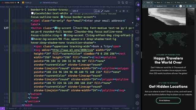Click the localhost:3000 address bar
The height and width of the screenshot is (110, 196).
point(166,6)
